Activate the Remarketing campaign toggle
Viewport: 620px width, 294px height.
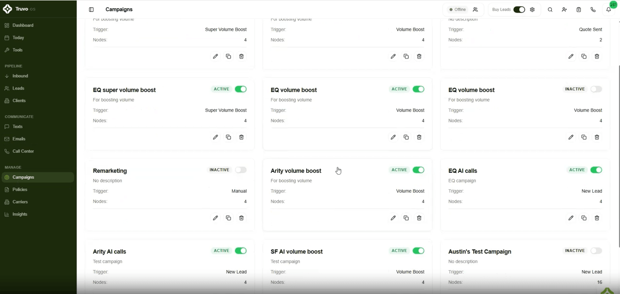pos(241,170)
